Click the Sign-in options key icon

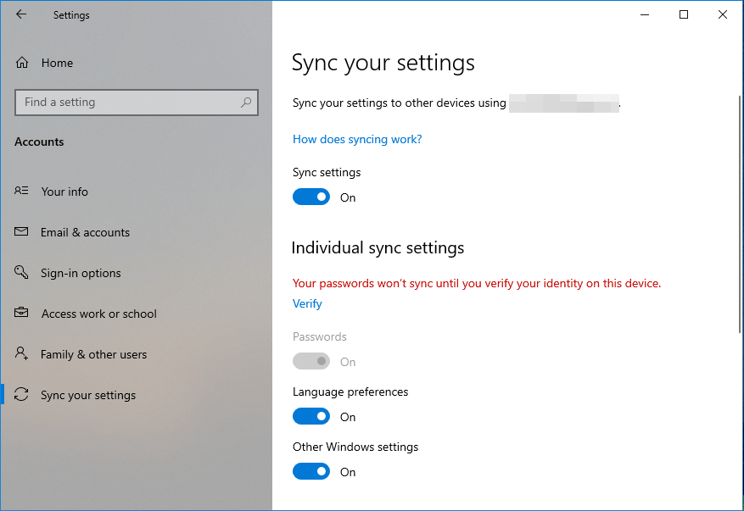21,272
